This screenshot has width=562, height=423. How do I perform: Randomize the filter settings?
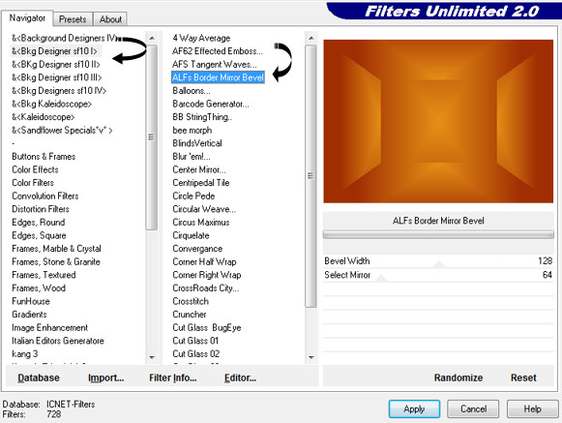[x=458, y=378]
